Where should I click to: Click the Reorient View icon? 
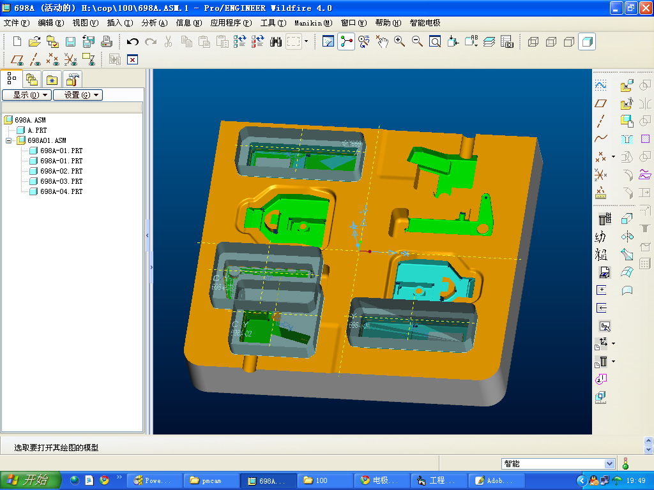pyautogui.click(x=453, y=41)
